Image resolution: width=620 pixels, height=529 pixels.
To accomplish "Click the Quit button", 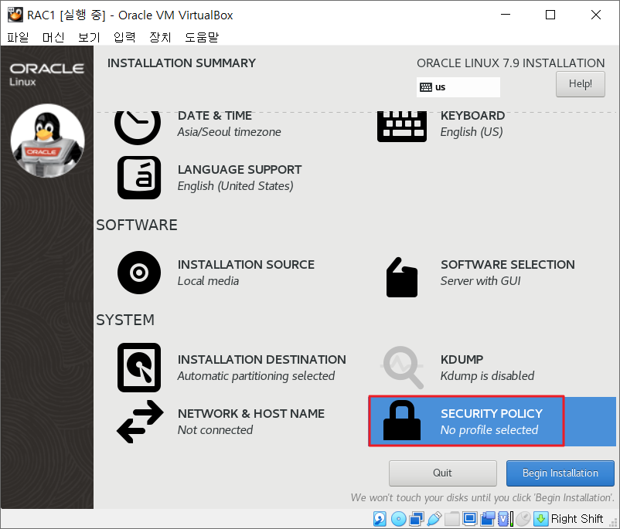I will pos(442,473).
